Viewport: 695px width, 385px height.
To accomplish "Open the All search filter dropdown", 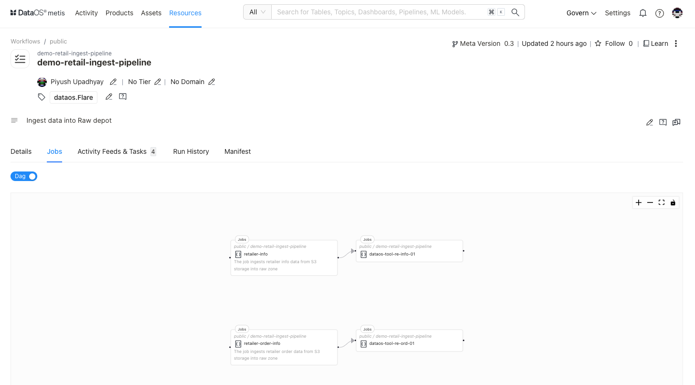I will point(257,12).
